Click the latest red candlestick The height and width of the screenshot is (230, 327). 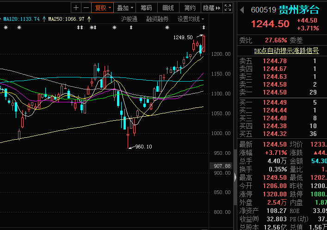click(204, 43)
